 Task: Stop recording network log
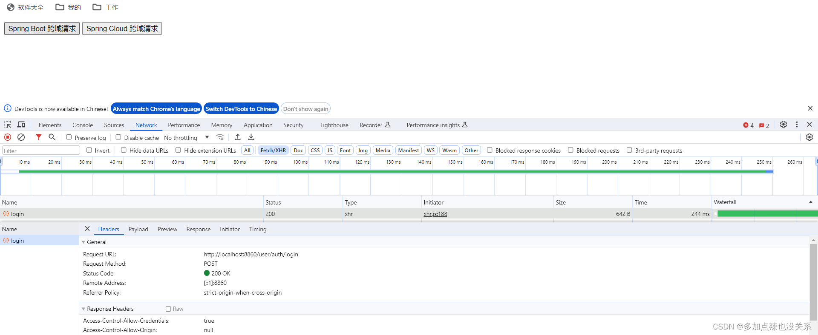(8, 137)
